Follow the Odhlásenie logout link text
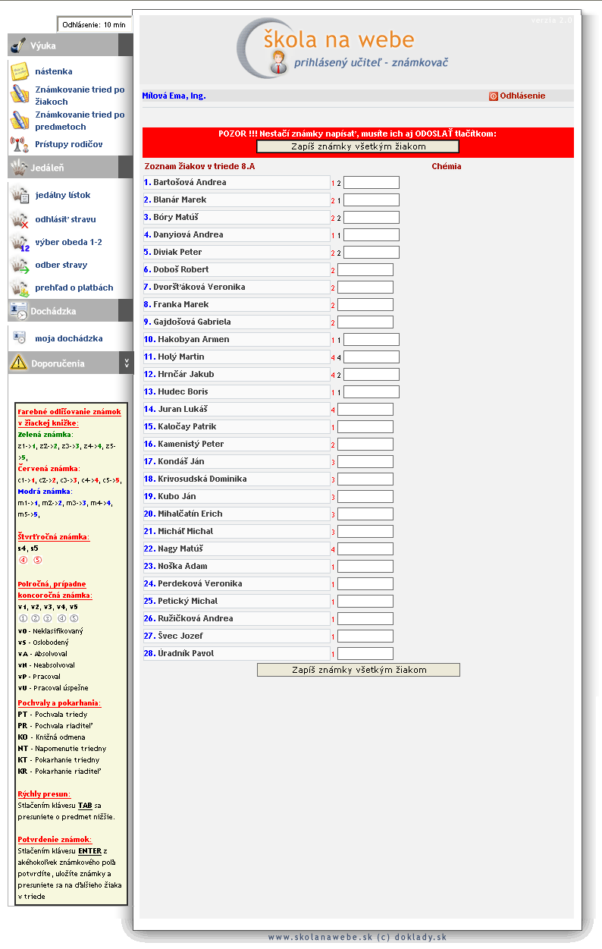602x949 pixels. (x=522, y=96)
